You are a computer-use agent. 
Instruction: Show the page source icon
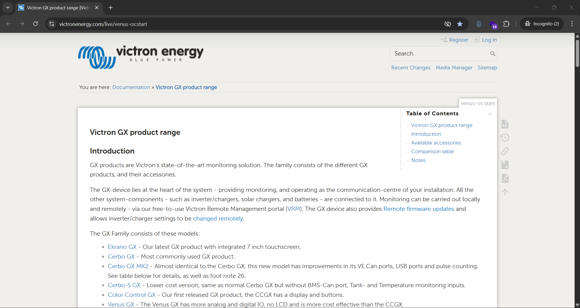click(x=505, y=124)
